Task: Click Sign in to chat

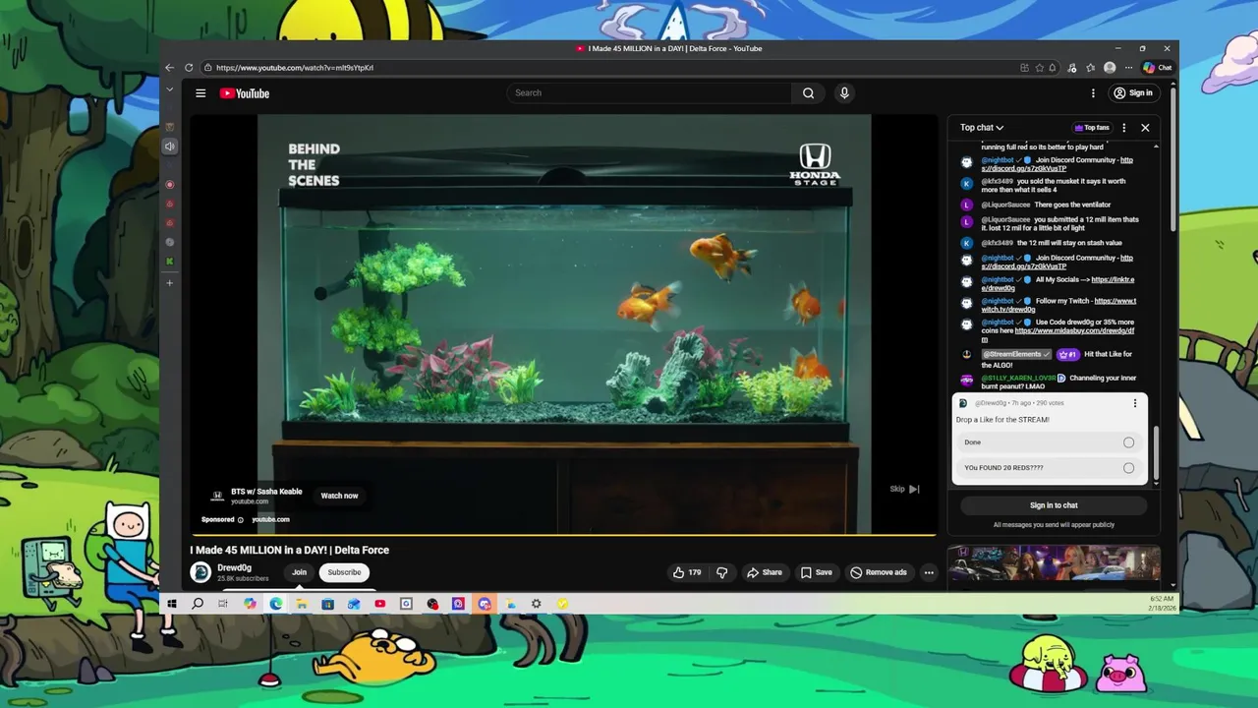Action: 1054,505
